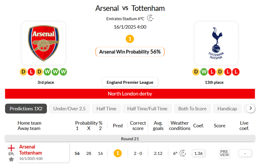Screen dimensions: 260x166
Task: Click Arsenal's red L form badge
Action: [x=31, y=72]
